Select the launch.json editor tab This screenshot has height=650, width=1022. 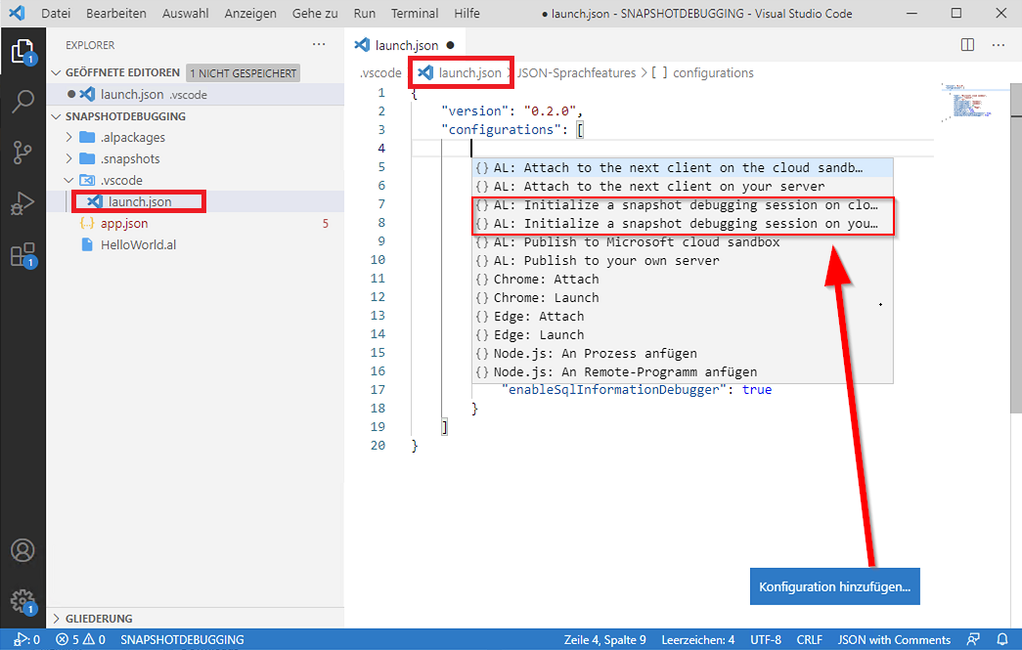tap(404, 45)
